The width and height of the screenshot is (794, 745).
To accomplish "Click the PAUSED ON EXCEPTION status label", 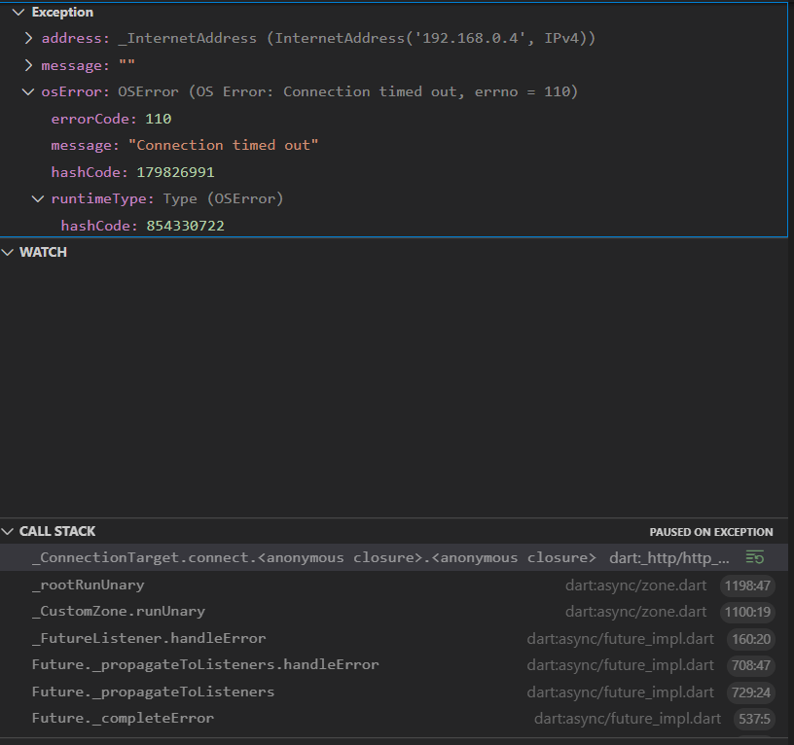I will pos(711,532).
